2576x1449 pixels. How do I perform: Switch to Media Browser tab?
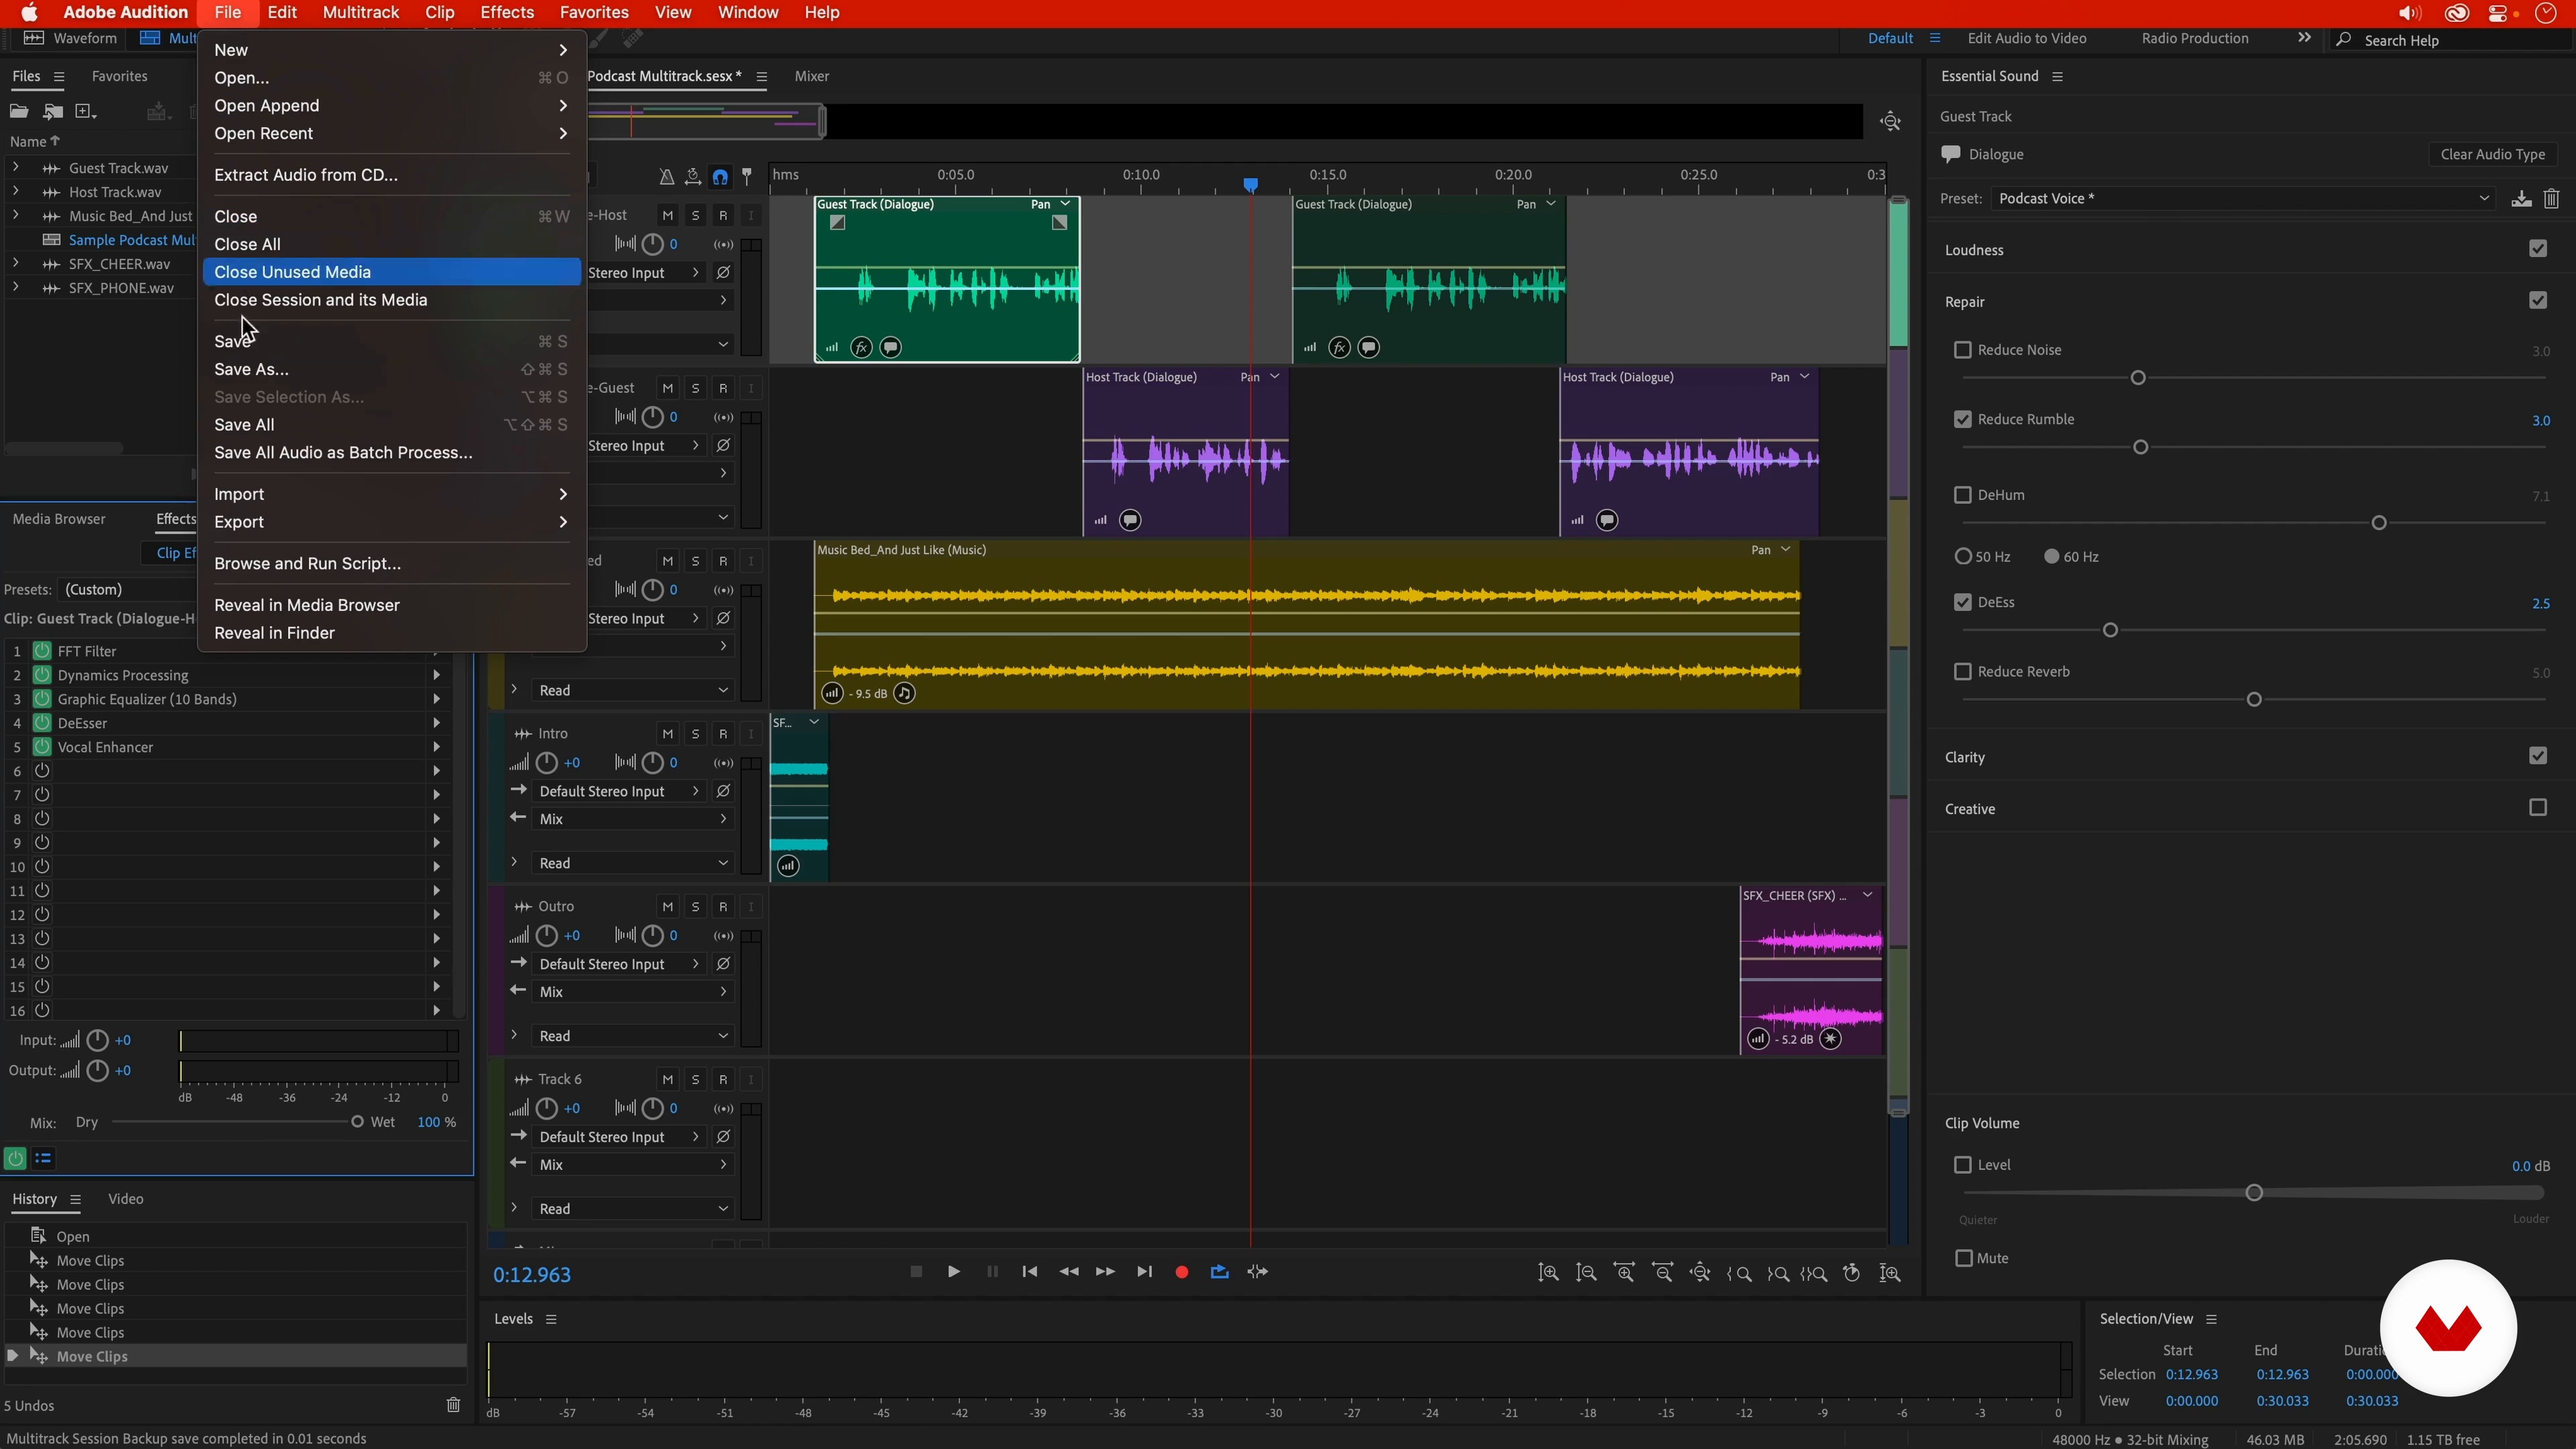click(59, 519)
